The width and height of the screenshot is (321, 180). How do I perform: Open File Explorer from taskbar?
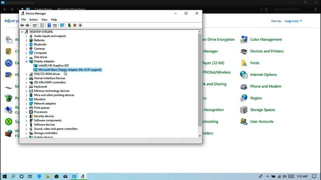[48, 176]
